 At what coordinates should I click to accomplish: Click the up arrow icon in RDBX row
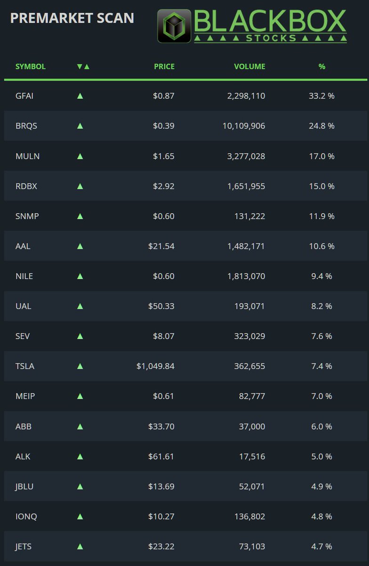click(x=80, y=186)
